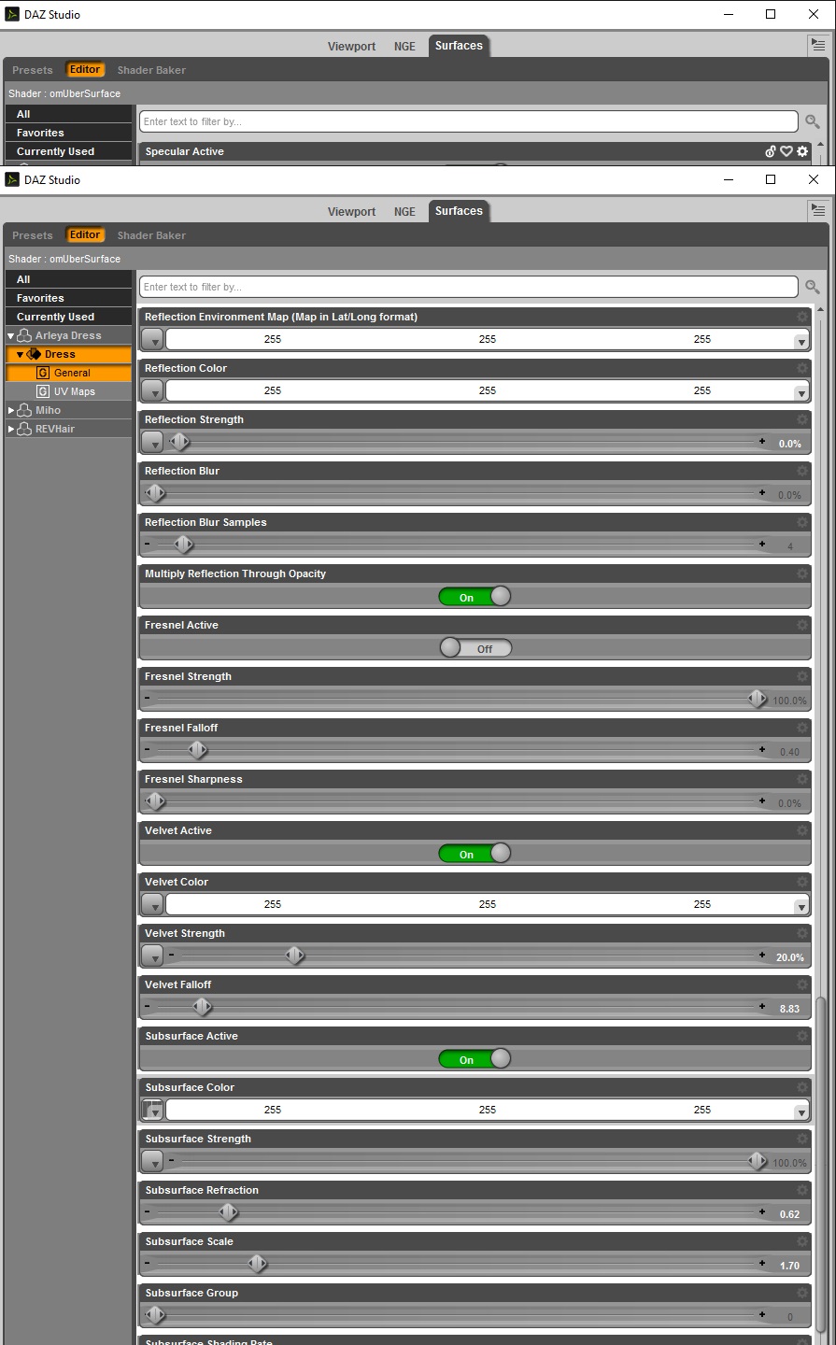Open Subsurface Strength map dropdown button
This screenshot has height=1345, width=836.
152,1162
